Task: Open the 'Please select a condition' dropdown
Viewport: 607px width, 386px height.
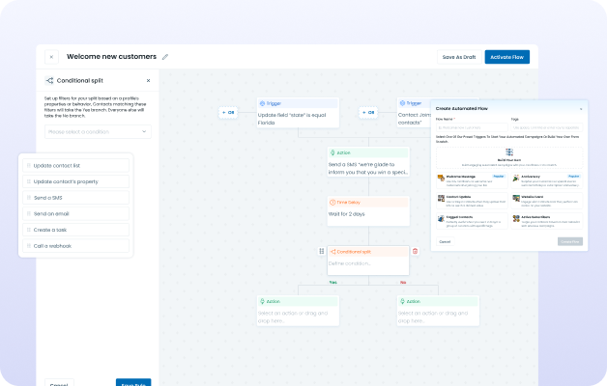Action: click(x=97, y=131)
